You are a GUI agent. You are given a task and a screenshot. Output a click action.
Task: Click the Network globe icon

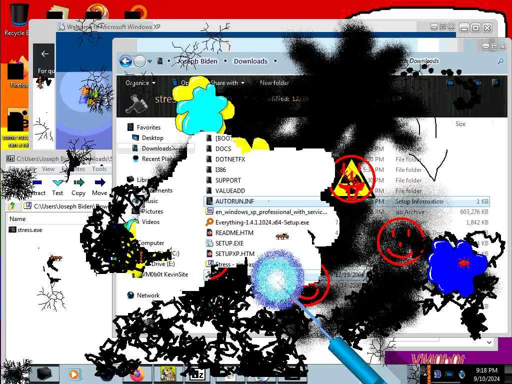pos(130,295)
